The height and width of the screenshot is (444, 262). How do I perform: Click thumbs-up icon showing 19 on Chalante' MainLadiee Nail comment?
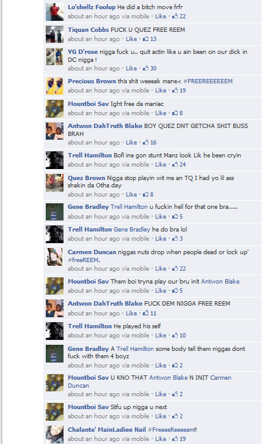(x=175, y=438)
